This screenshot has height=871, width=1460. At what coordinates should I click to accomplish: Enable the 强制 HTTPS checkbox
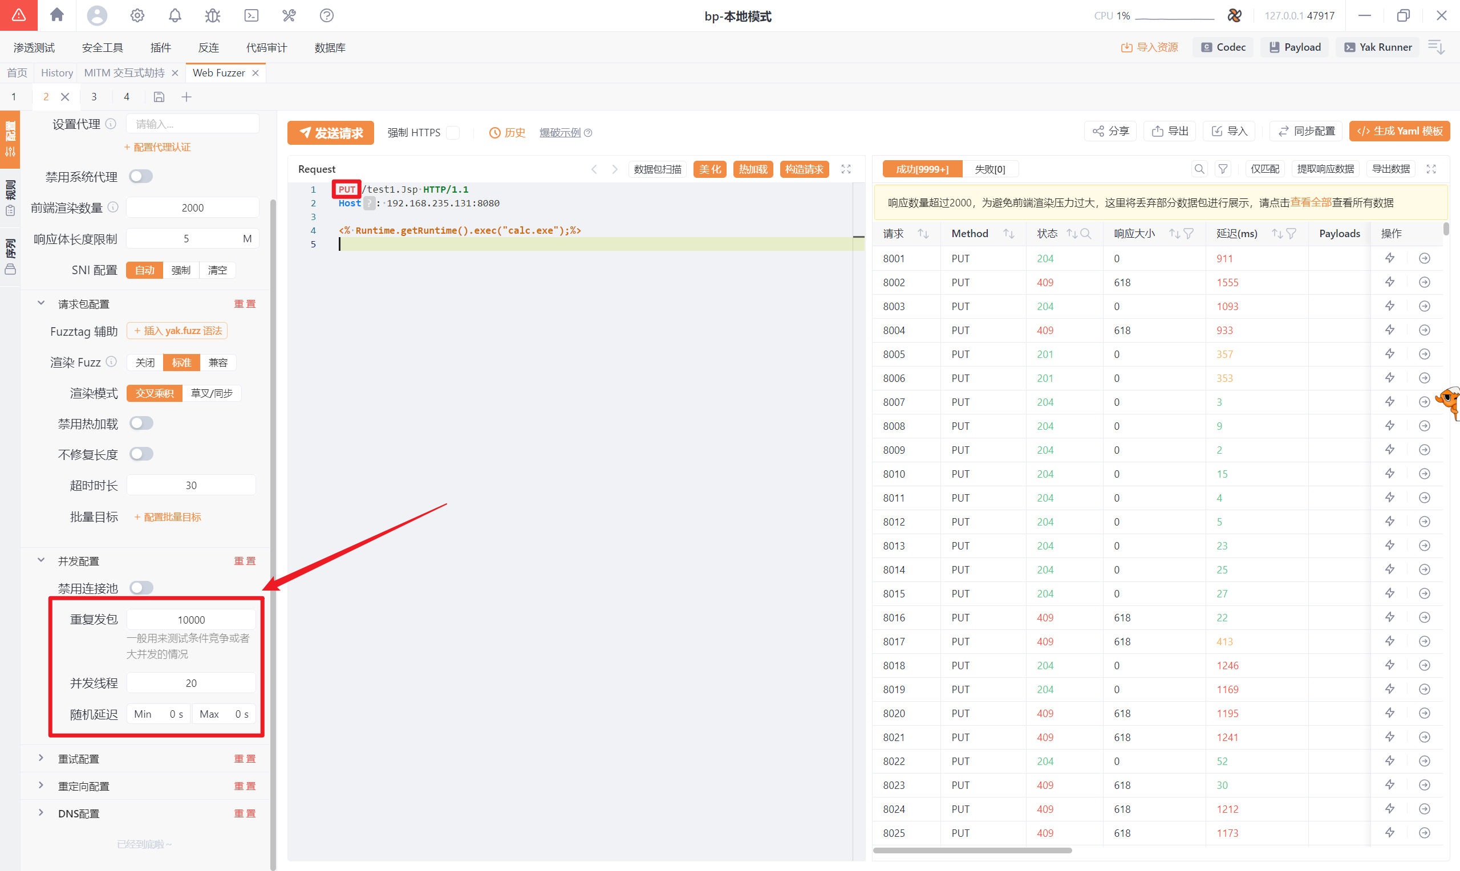(453, 133)
